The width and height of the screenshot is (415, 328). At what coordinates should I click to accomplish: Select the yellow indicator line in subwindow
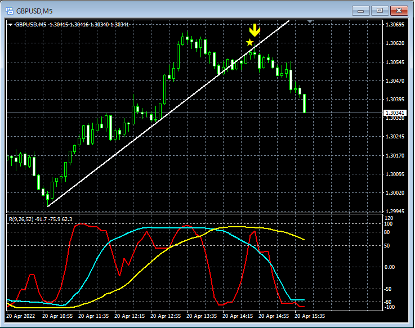pyautogui.click(x=146, y=266)
